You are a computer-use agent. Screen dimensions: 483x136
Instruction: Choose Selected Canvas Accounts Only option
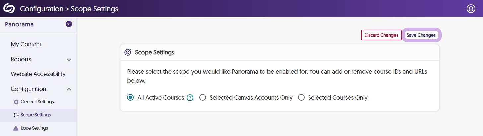coord(203,98)
